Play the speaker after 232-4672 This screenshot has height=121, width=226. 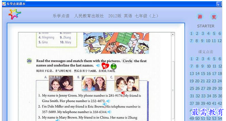(x=108, y=101)
